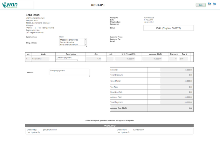Click the Billing Address label

(31, 43)
